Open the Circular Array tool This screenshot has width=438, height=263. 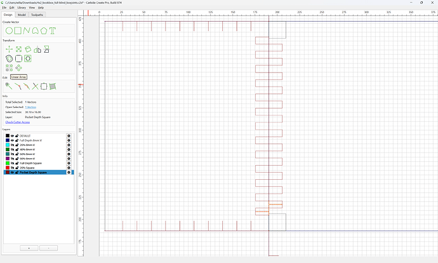point(18,68)
